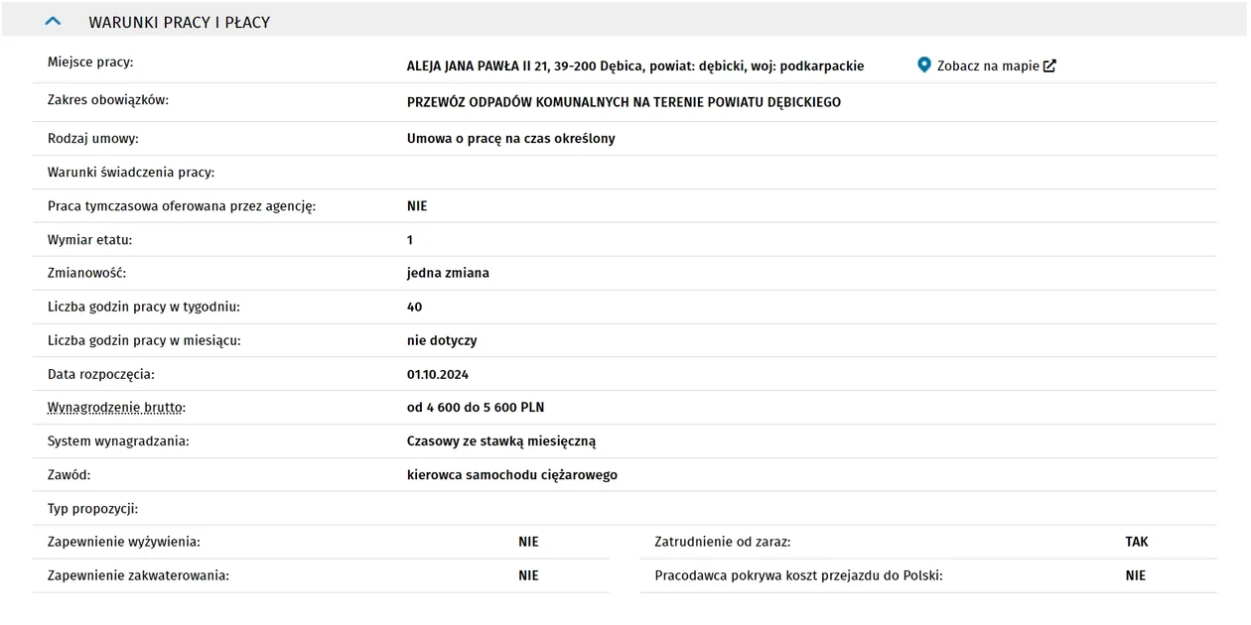This screenshot has width=1251, height=625.
Task: Click the WARUNKI PRACY I PŁACY header title
Action: (x=179, y=22)
